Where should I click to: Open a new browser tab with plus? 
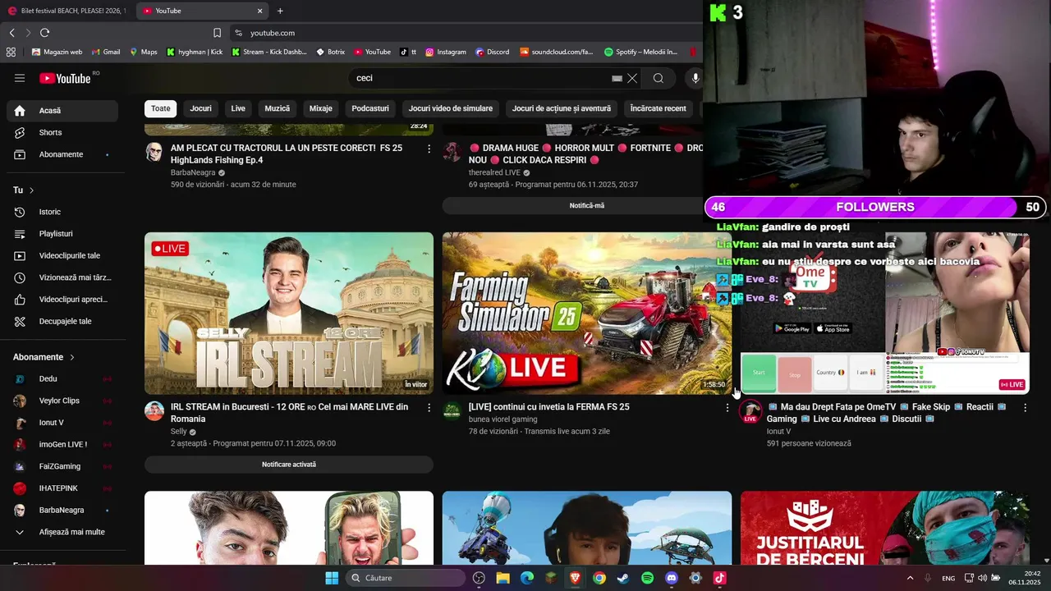coord(280,11)
